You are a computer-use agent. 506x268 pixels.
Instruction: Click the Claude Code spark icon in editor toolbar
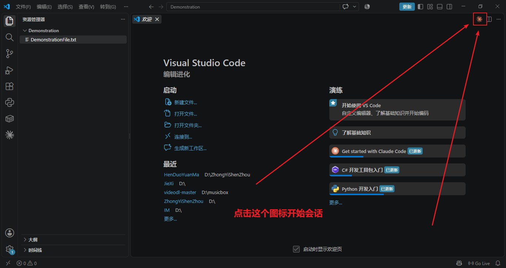tap(479, 19)
